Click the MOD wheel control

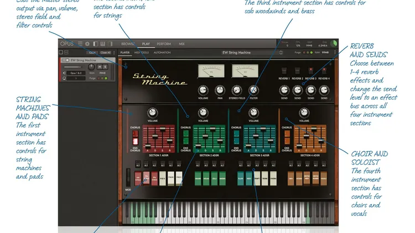click(x=128, y=178)
